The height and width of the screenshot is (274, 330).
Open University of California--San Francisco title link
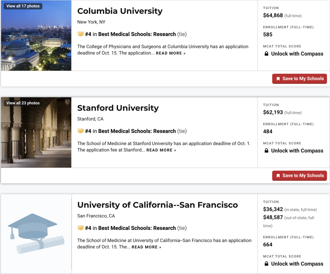tap(157, 205)
